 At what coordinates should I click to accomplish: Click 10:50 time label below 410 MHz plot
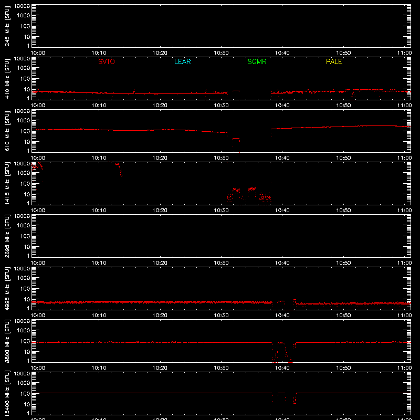click(x=343, y=106)
